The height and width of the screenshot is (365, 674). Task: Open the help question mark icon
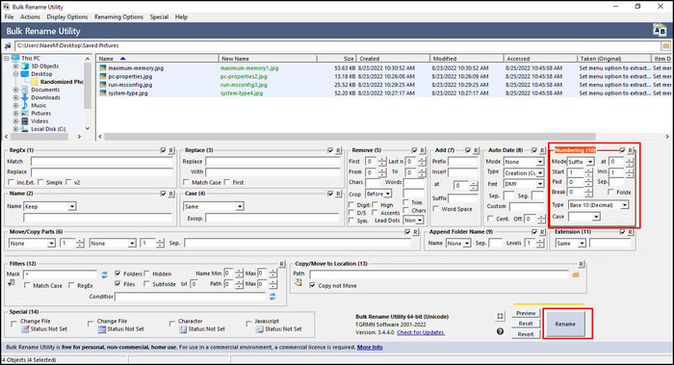coord(500,331)
